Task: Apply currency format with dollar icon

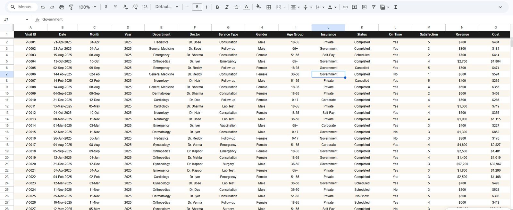Action: coord(106,7)
